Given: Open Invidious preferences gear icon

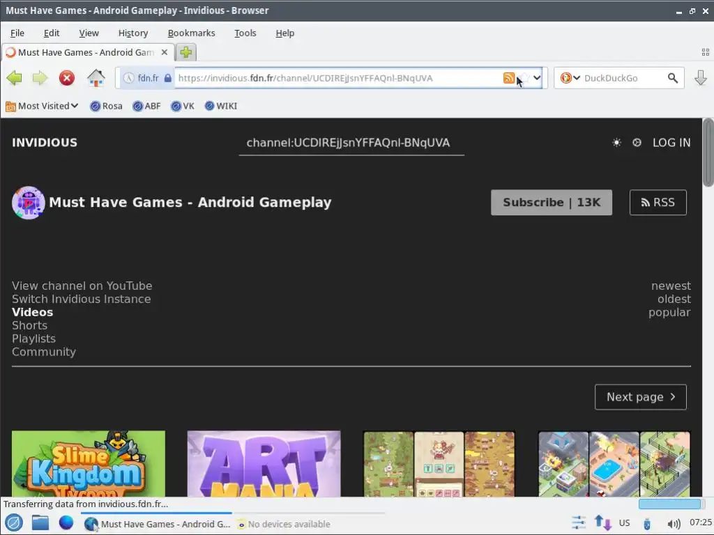Looking at the screenshot, I should [637, 142].
